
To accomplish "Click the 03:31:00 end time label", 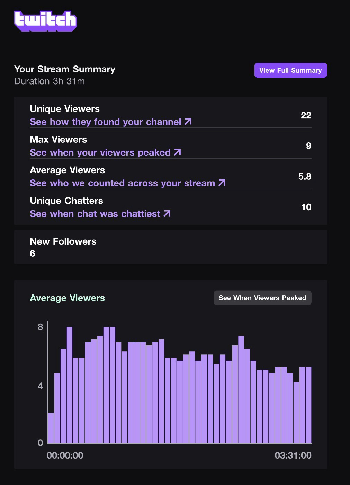I will (293, 455).
